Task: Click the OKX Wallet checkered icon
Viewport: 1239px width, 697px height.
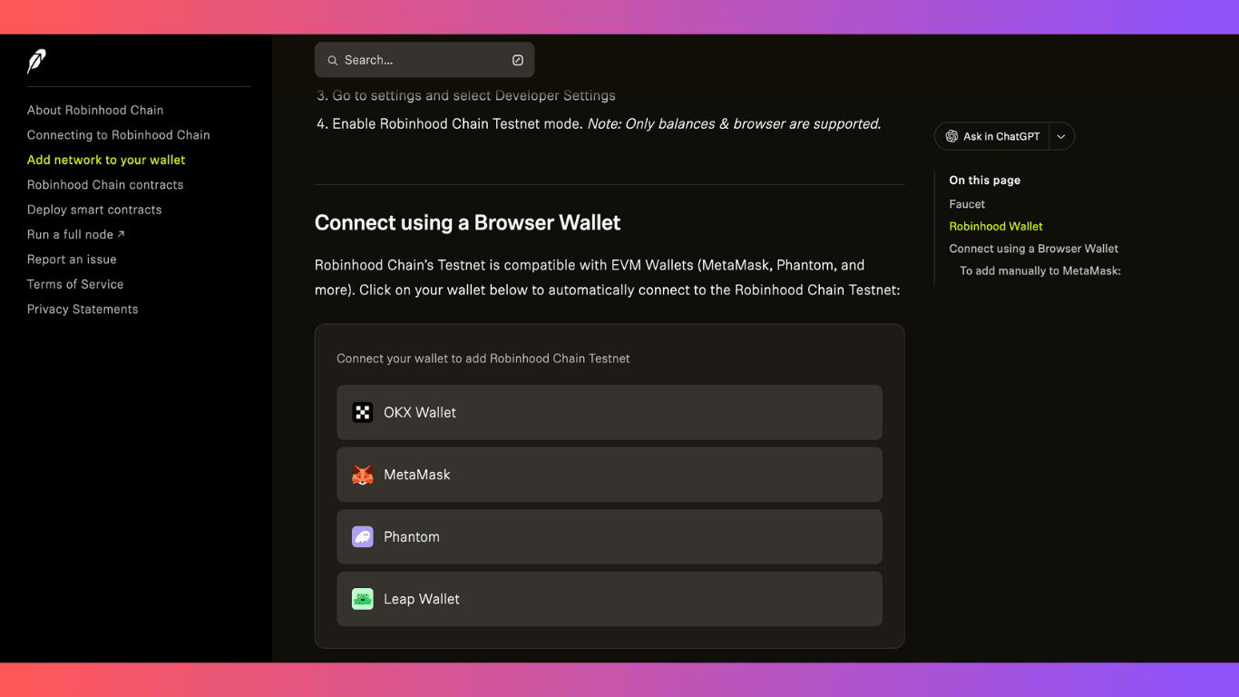Action: tap(362, 412)
